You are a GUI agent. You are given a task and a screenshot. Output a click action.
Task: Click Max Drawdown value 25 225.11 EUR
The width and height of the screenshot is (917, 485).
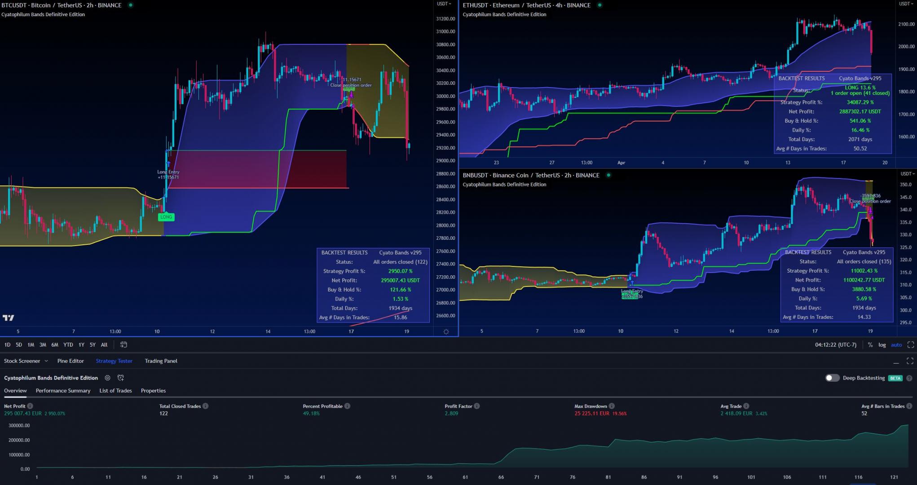pos(592,413)
